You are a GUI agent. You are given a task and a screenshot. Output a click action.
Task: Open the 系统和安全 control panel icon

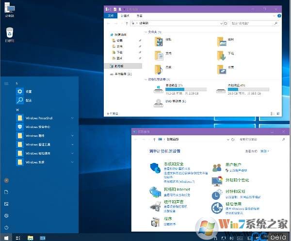point(155,168)
